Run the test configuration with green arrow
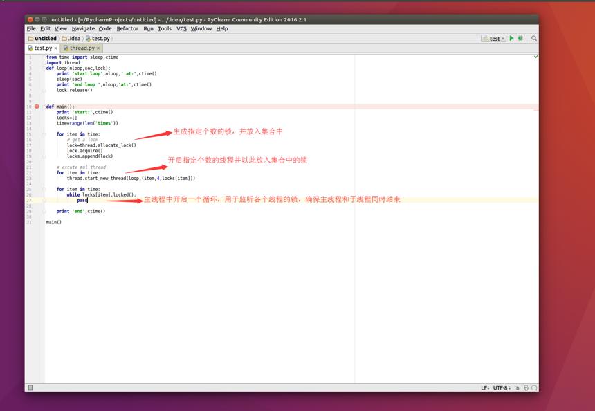 tap(511, 38)
